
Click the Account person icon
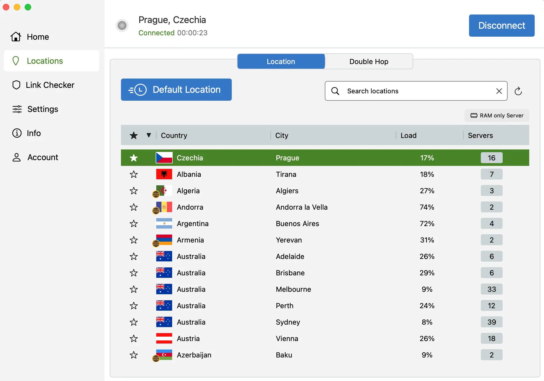[16, 157]
